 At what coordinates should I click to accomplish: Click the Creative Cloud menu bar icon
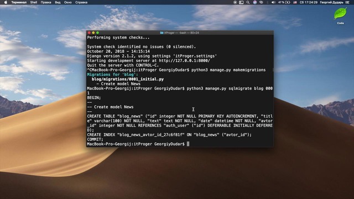coord(261,2)
